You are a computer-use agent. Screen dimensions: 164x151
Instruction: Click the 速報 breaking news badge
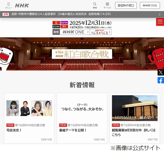6,14
